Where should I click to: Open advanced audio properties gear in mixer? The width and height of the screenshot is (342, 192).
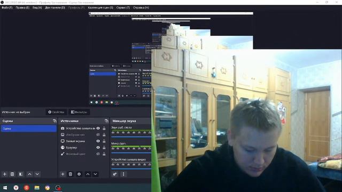point(115,174)
